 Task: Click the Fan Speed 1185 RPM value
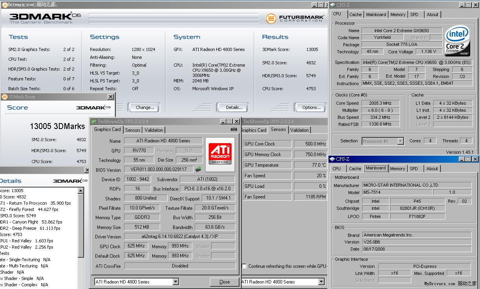310,197
